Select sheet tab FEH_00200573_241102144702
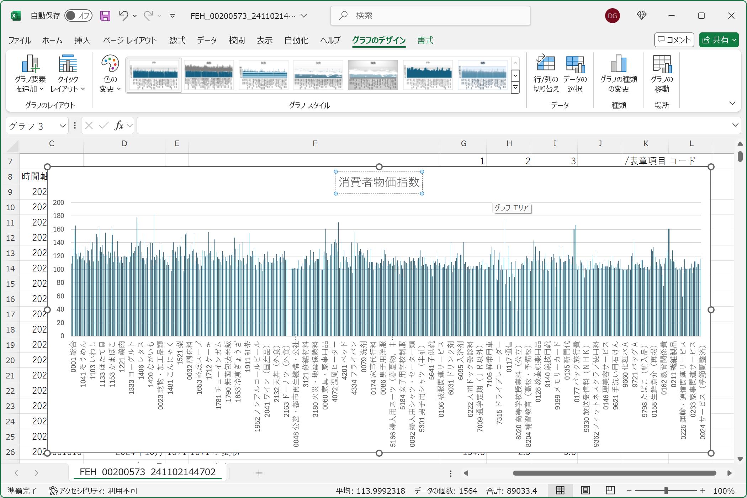 click(148, 472)
